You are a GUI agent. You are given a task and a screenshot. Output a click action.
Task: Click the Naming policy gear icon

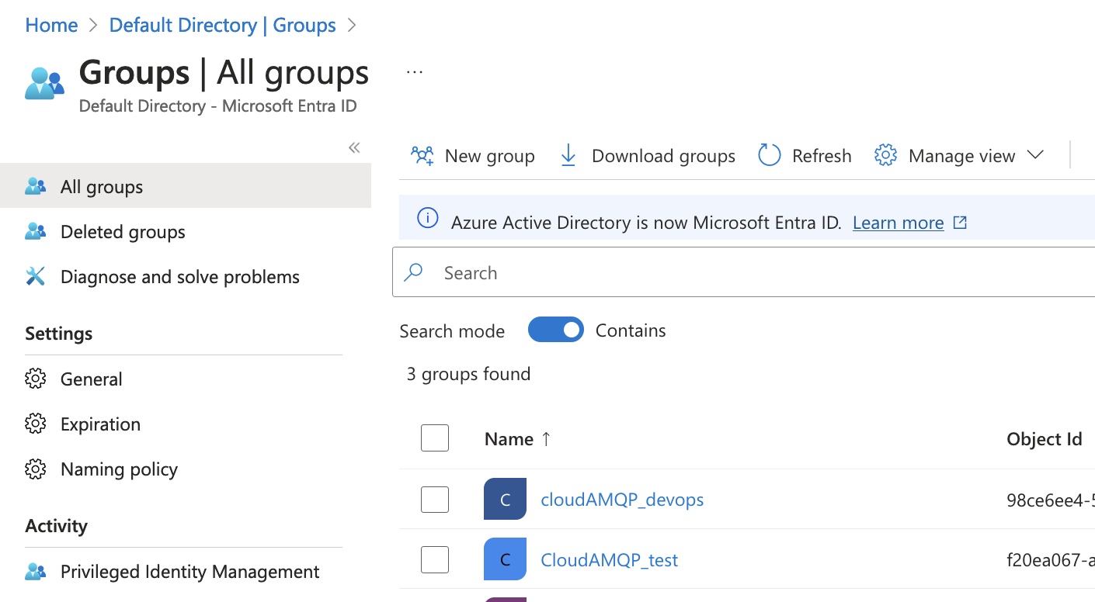point(36,469)
